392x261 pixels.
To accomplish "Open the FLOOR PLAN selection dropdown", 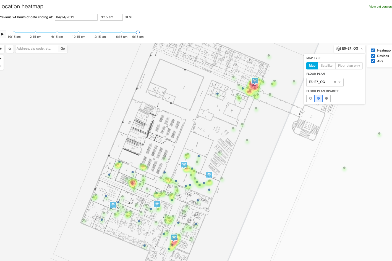I will click(x=340, y=82).
